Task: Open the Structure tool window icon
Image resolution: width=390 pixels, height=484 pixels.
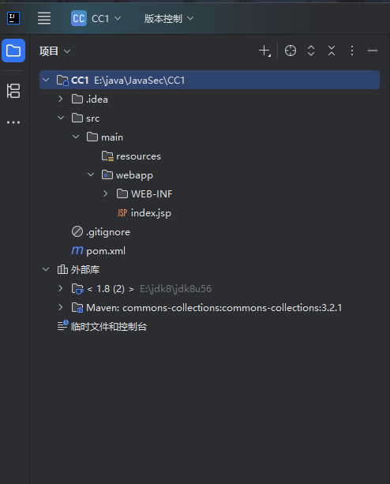Action: point(13,91)
